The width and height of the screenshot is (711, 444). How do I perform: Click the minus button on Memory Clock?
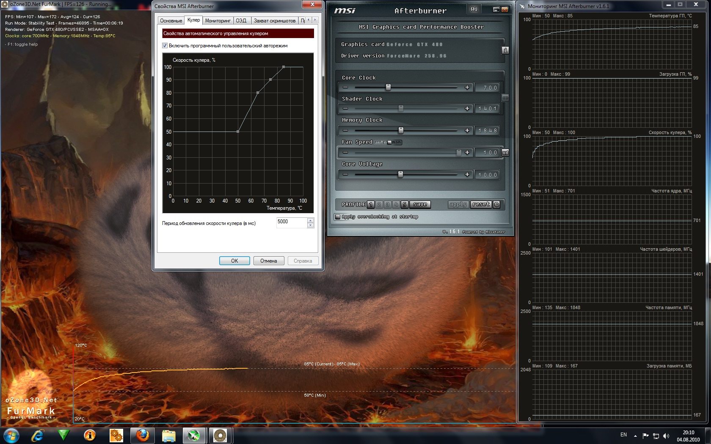(345, 131)
